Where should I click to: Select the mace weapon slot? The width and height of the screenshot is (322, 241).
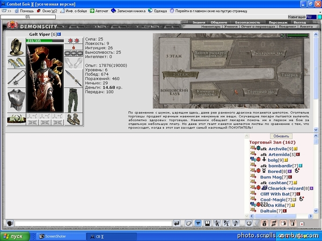point(17,78)
